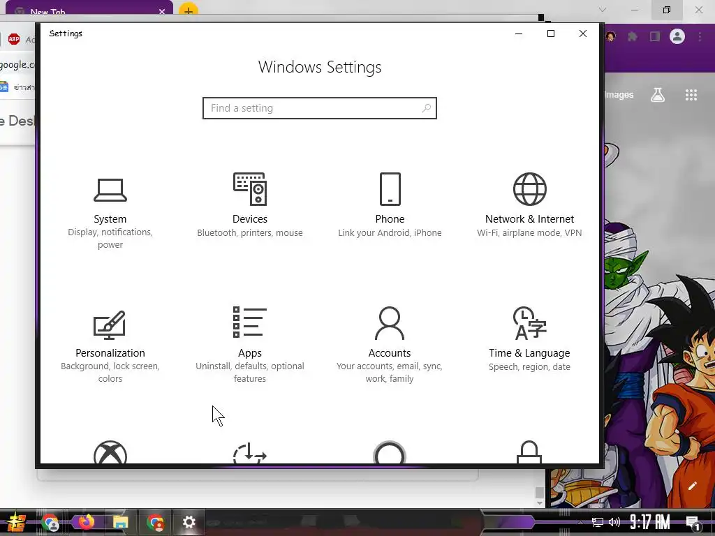Click 'Your accounts, email, sync, work, family' text
The width and height of the screenshot is (715, 536).
tap(390, 373)
